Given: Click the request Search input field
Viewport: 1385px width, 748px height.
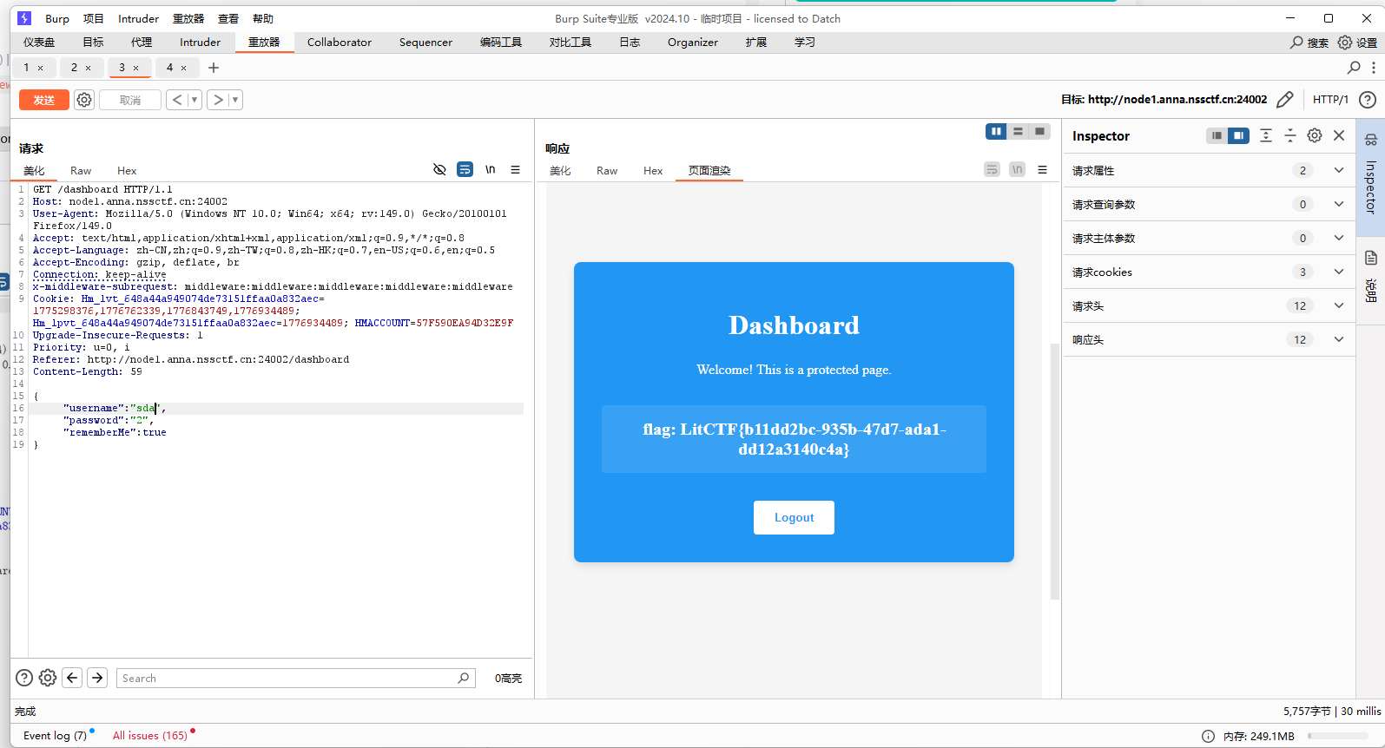Looking at the screenshot, I should pyautogui.click(x=287, y=678).
